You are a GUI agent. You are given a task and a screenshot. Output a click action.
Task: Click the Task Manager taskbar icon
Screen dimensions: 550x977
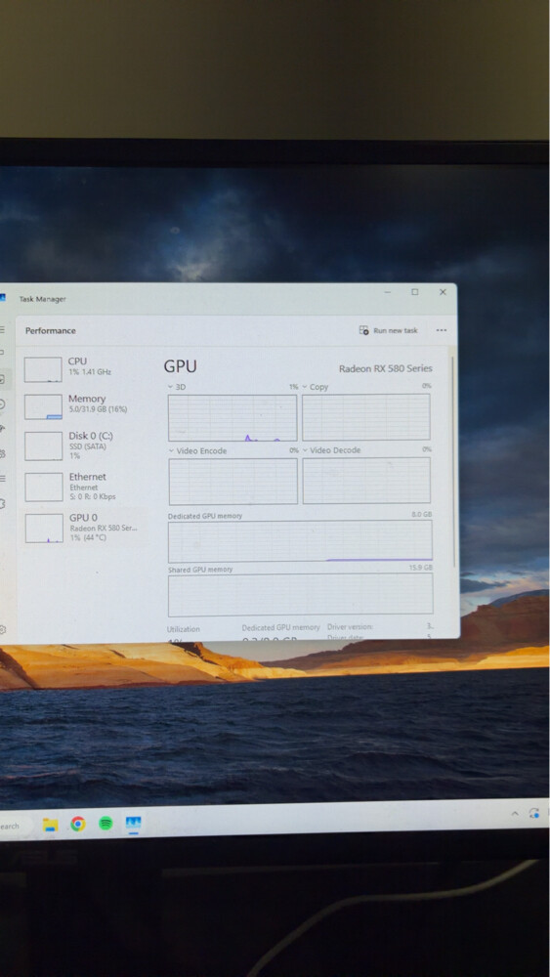133,823
